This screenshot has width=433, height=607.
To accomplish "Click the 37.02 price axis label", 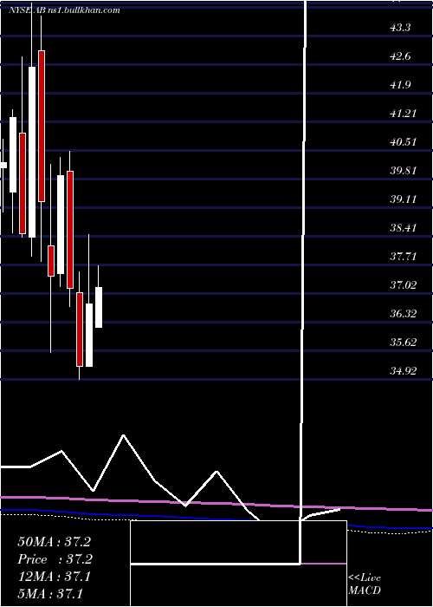I will (x=403, y=285).
